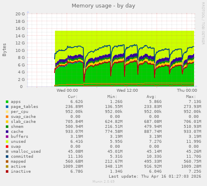Click the 'slab_cache' legend label
207x186 pixels.
(x=23, y=122)
